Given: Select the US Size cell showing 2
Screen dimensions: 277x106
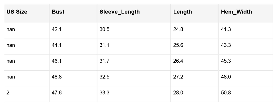Looking at the screenshot, I should (x=8, y=93).
